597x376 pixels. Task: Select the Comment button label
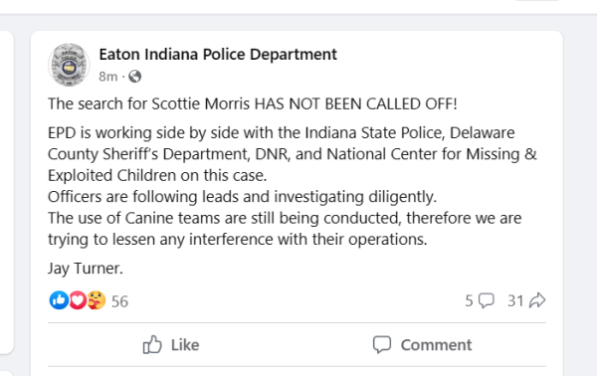[x=437, y=345]
